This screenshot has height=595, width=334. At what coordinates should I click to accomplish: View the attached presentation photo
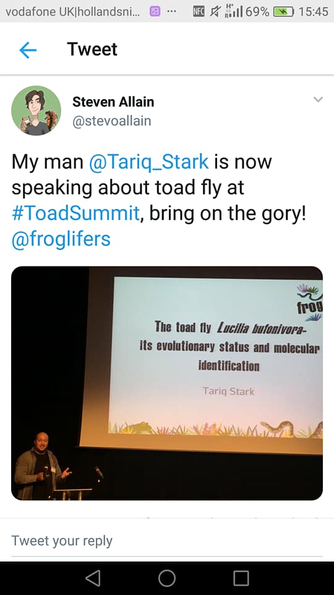[167, 383]
